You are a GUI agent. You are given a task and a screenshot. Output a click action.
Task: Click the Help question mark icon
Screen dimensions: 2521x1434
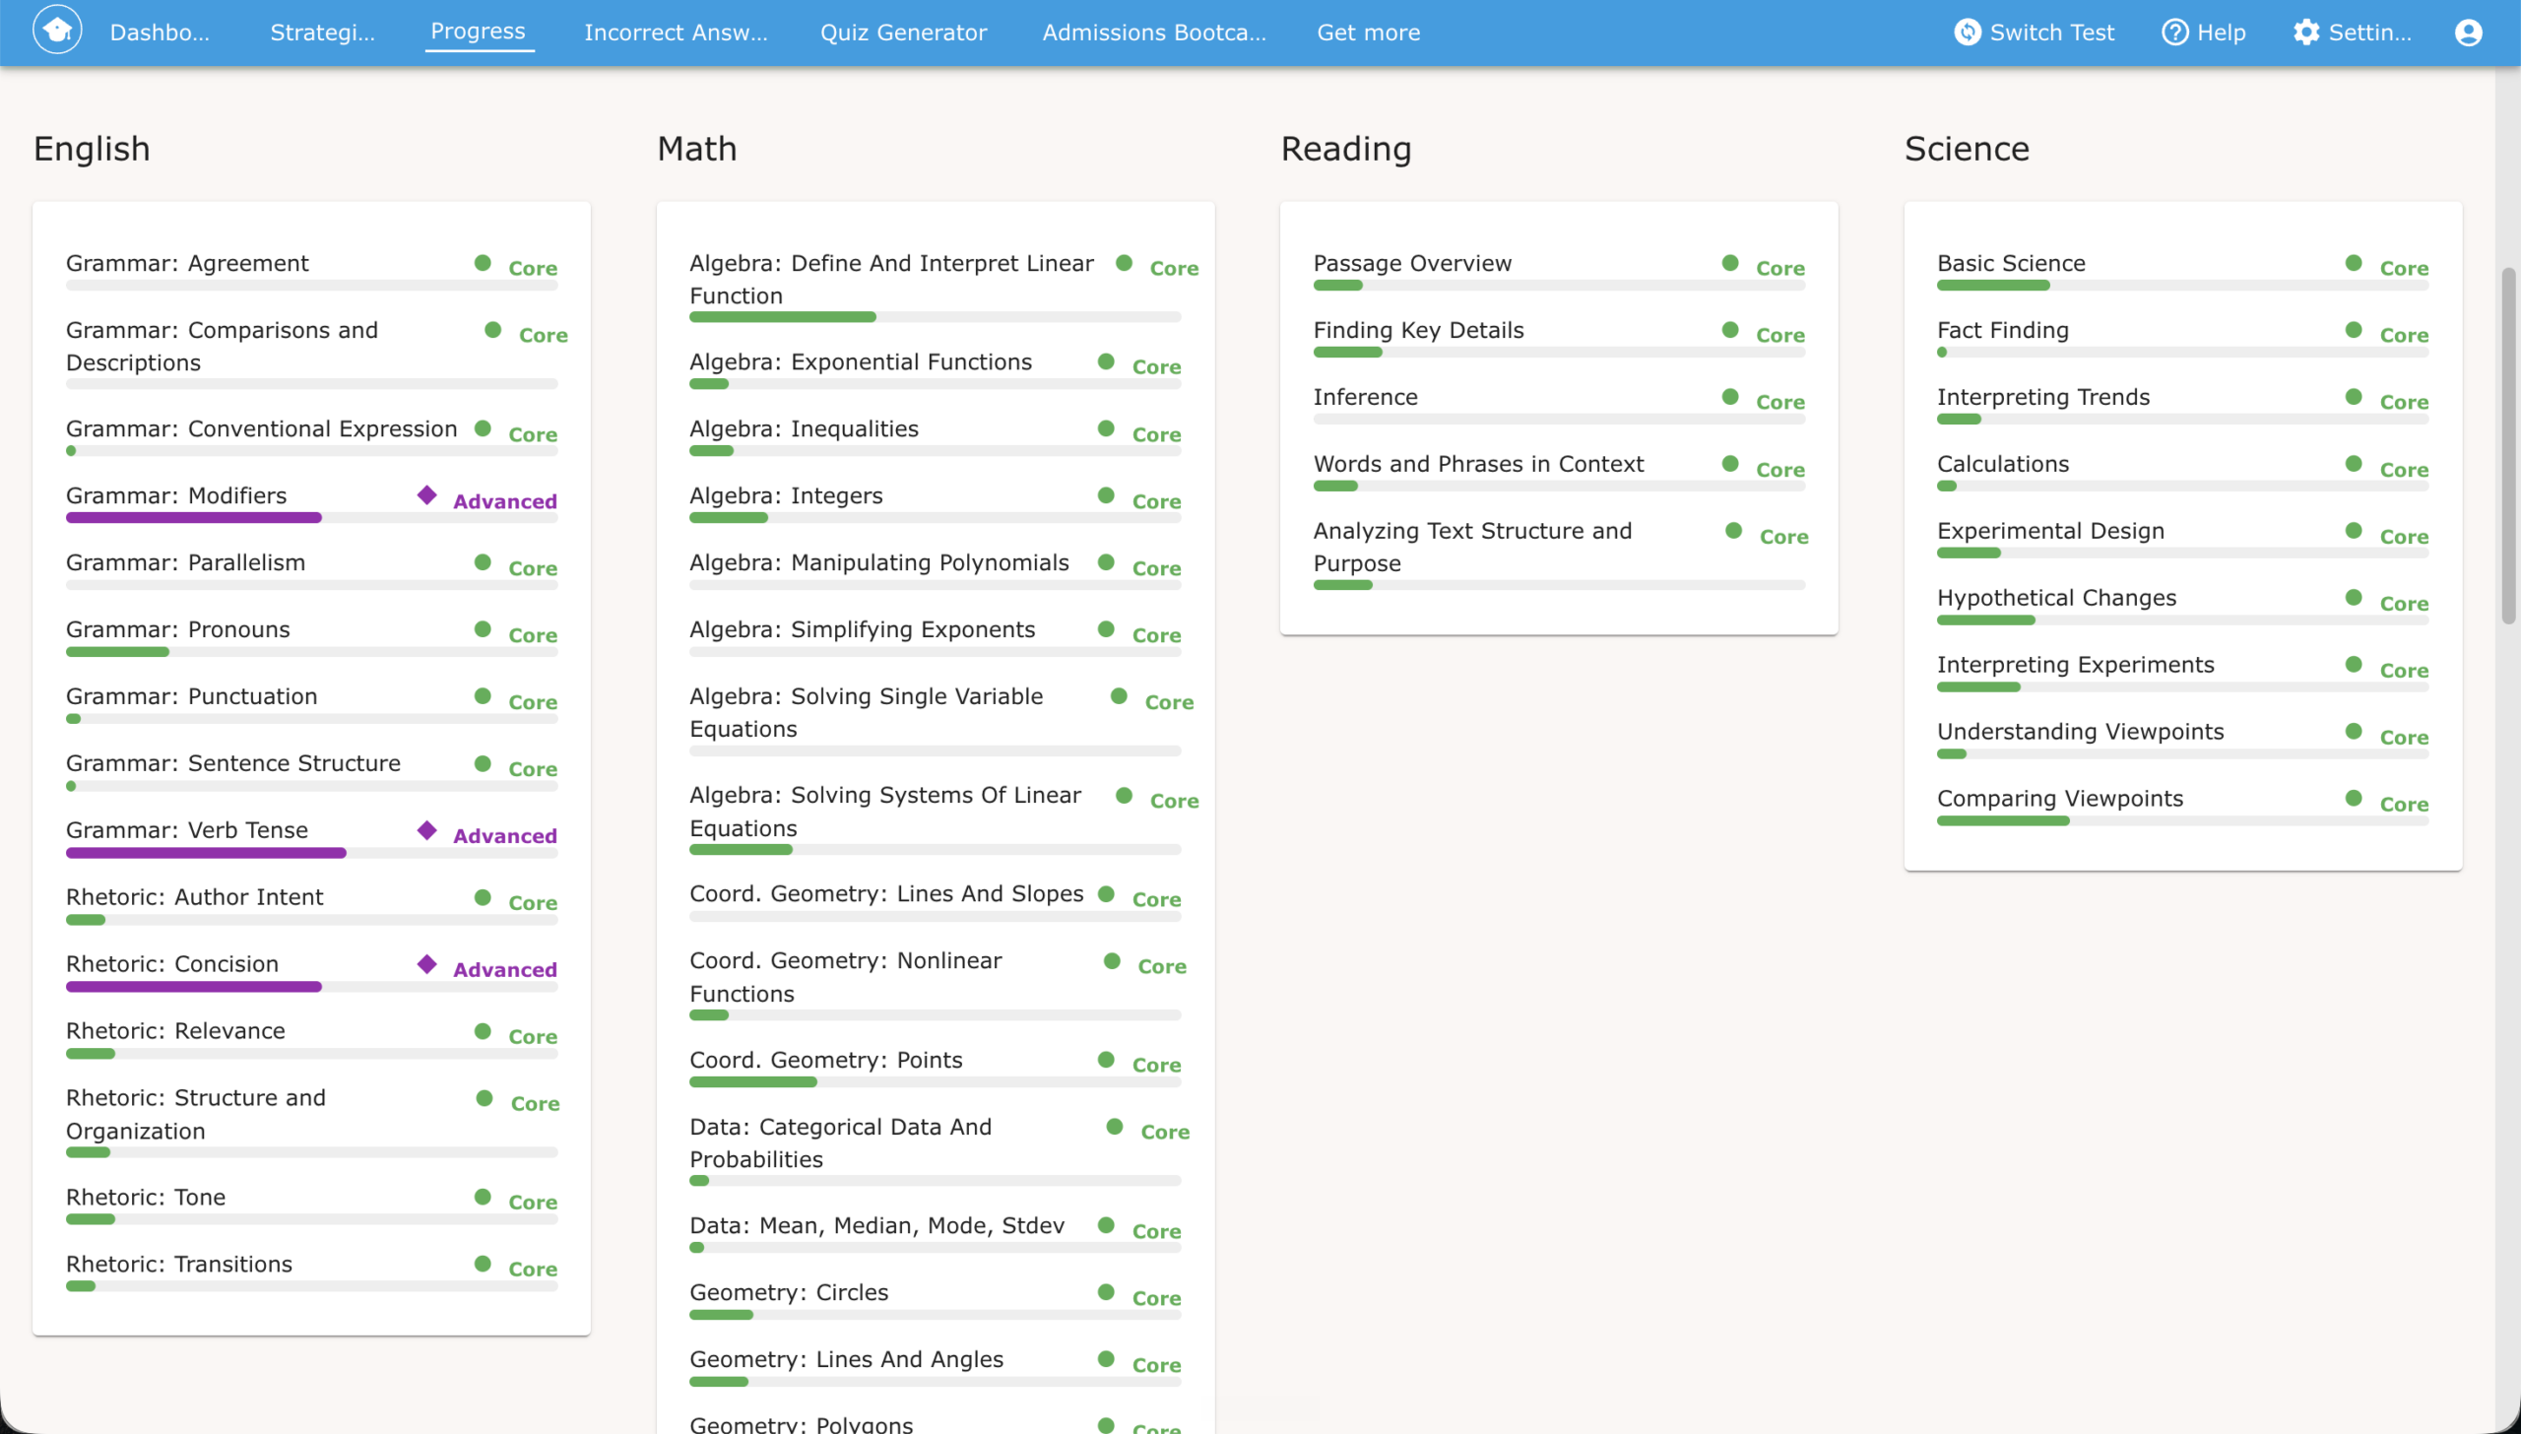[2174, 33]
